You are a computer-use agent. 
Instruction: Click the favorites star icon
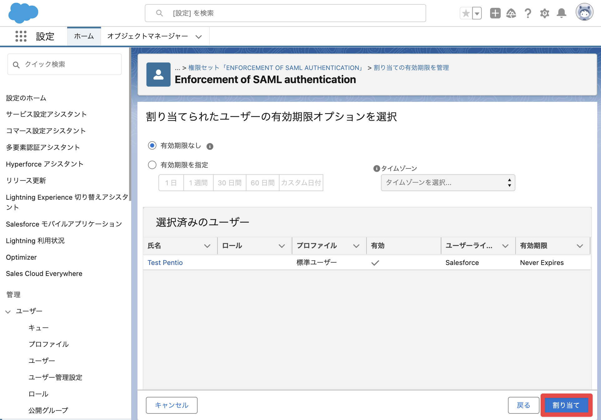(x=466, y=13)
